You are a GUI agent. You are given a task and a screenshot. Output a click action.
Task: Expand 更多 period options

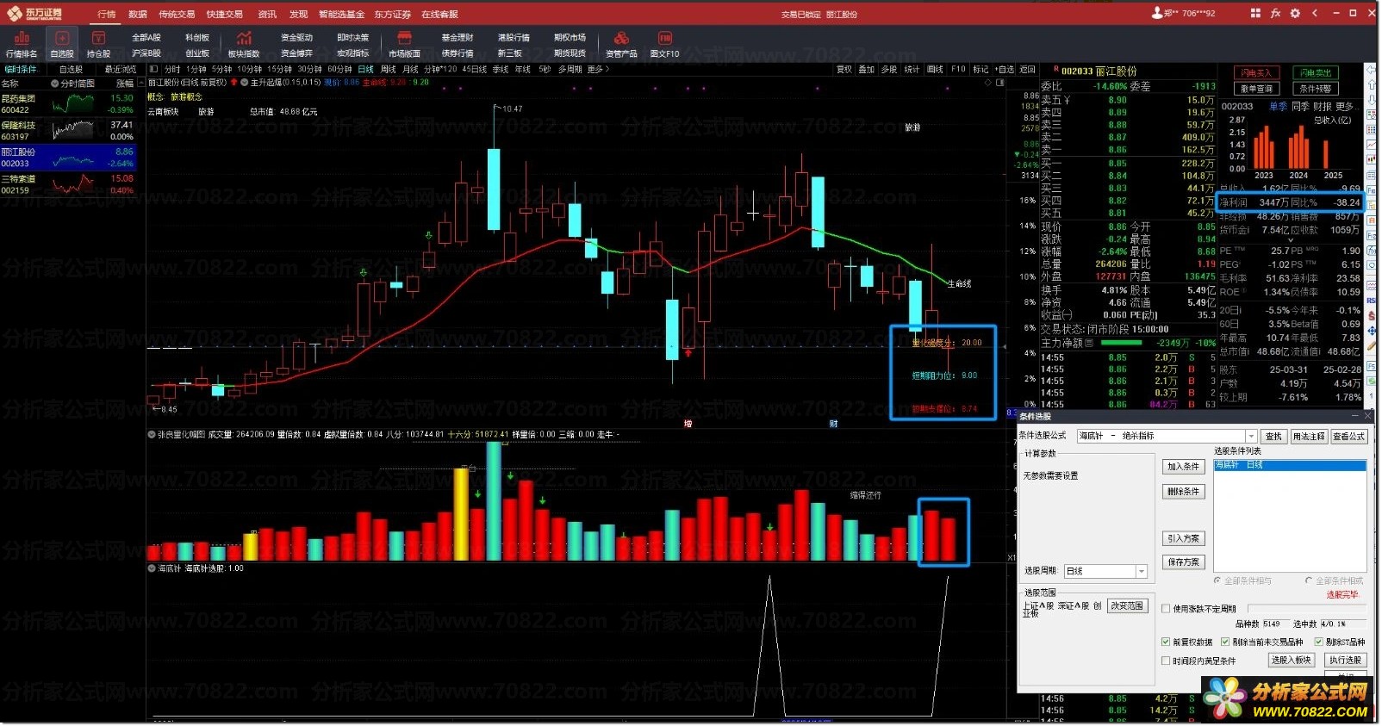pos(597,69)
